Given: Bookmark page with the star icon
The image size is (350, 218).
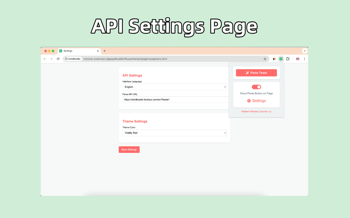Looking at the screenshot, I should (x=265, y=59).
